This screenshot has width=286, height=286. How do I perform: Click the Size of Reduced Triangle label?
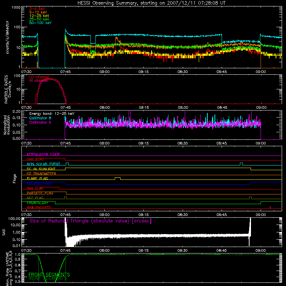tap(90, 221)
